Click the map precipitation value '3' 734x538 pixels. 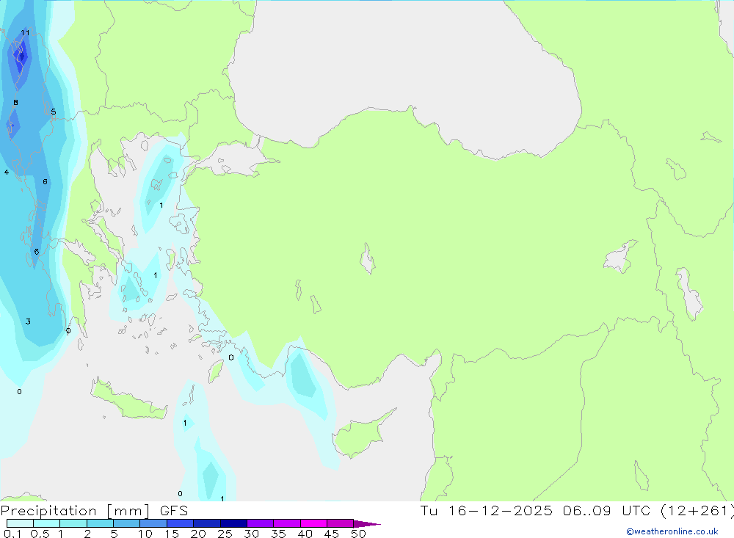[28, 321]
